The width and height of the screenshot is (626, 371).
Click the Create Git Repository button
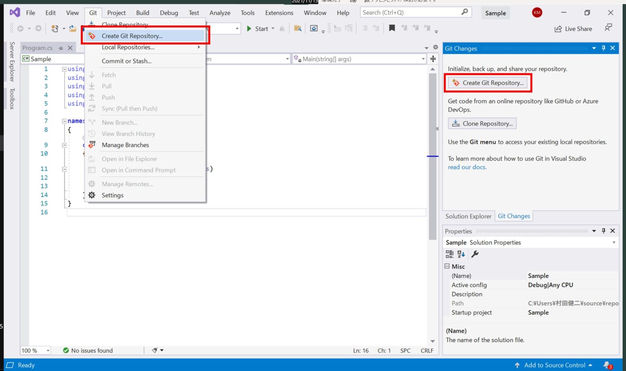click(x=488, y=83)
